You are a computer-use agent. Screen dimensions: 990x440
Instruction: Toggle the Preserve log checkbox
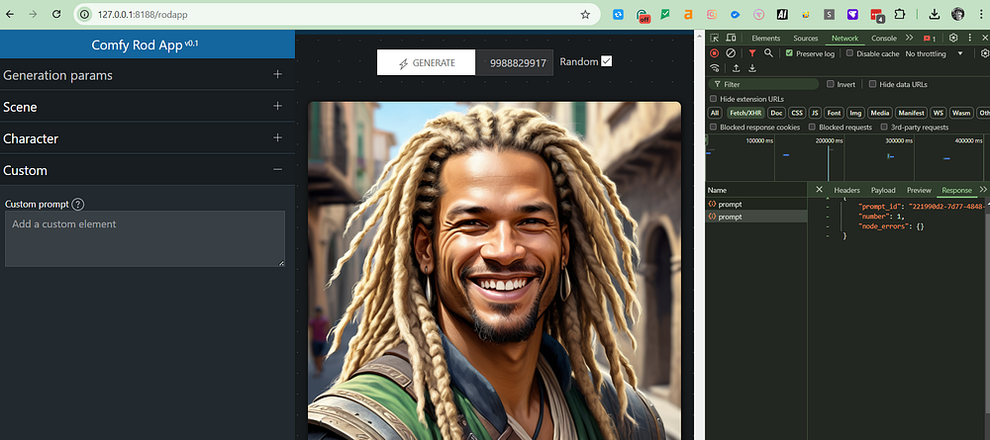789,53
